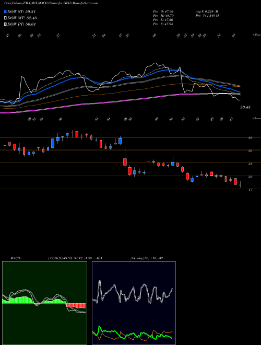The image size is (261, 345).
Task: Click the 47 price axis label
Action: 251,190
